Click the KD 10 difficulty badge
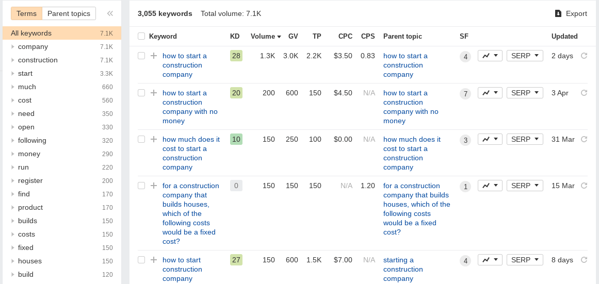Screen dimensions: 599x284 point(236,139)
